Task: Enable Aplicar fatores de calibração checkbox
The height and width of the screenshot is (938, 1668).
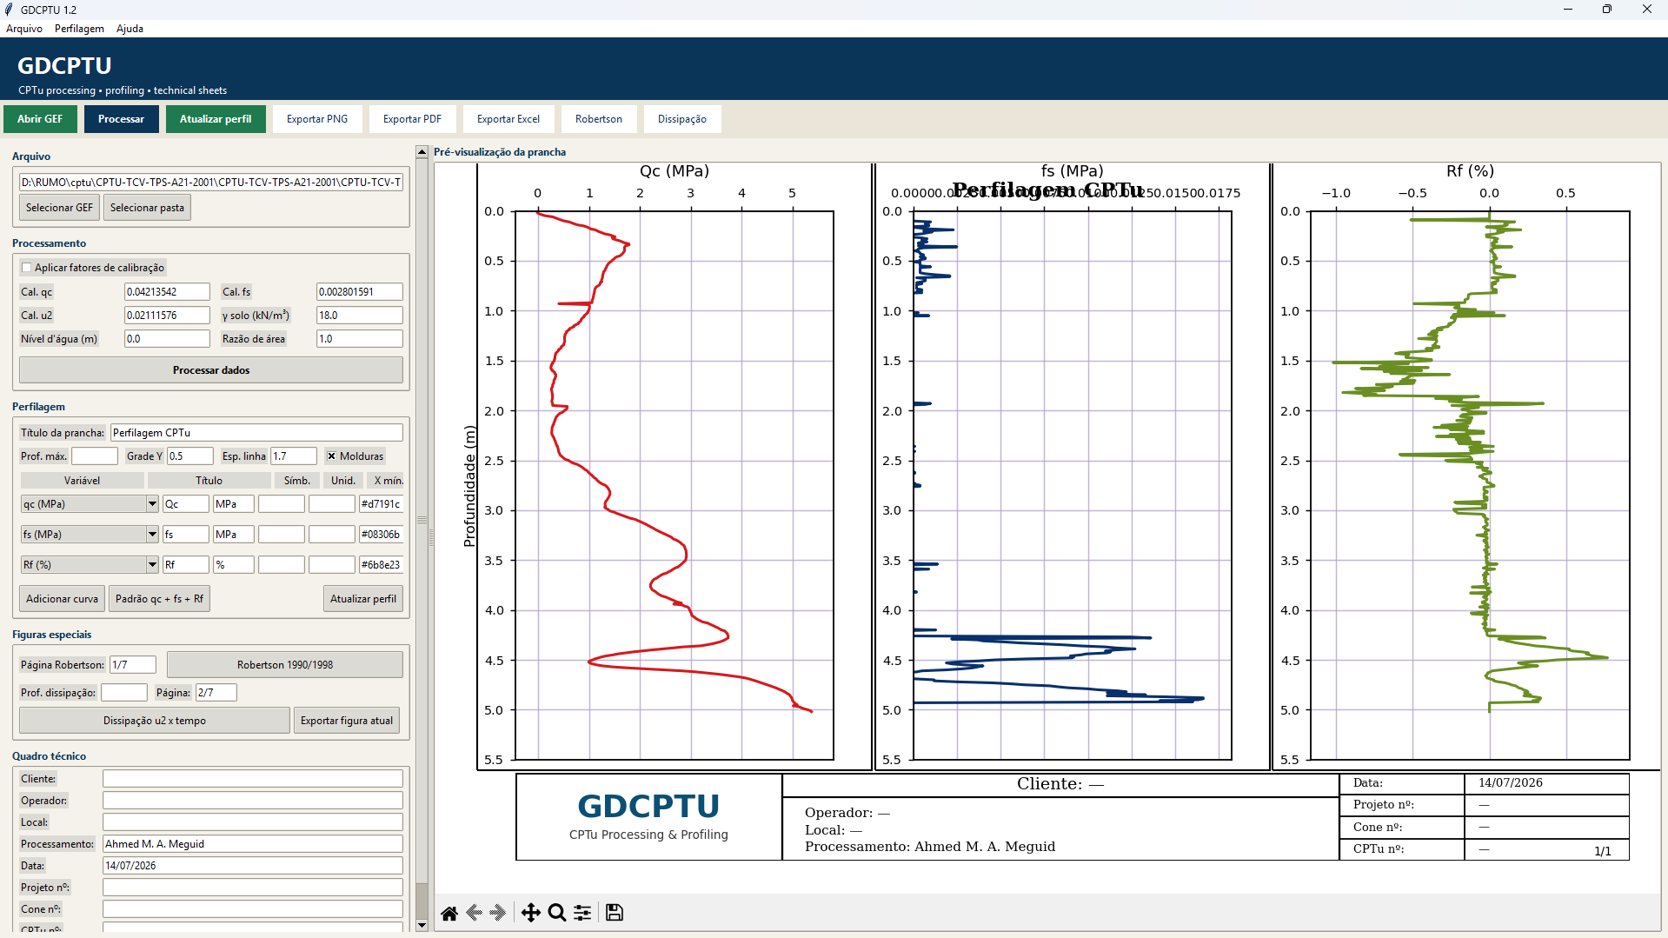Action: click(26, 268)
